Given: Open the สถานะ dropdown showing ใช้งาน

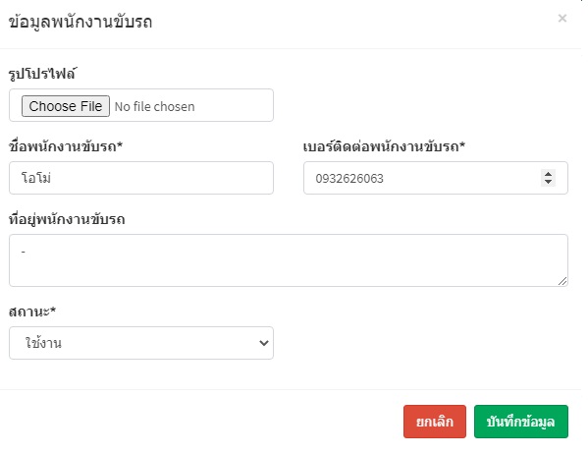Looking at the screenshot, I should click(141, 343).
